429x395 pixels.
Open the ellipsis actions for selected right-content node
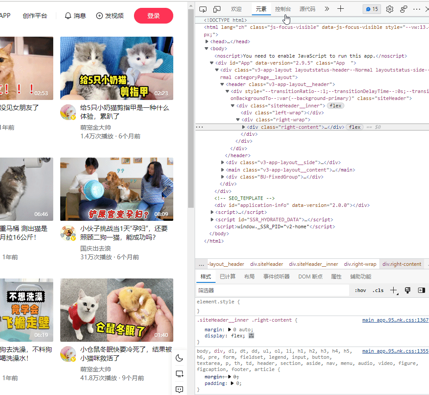(x=199, y=127)
